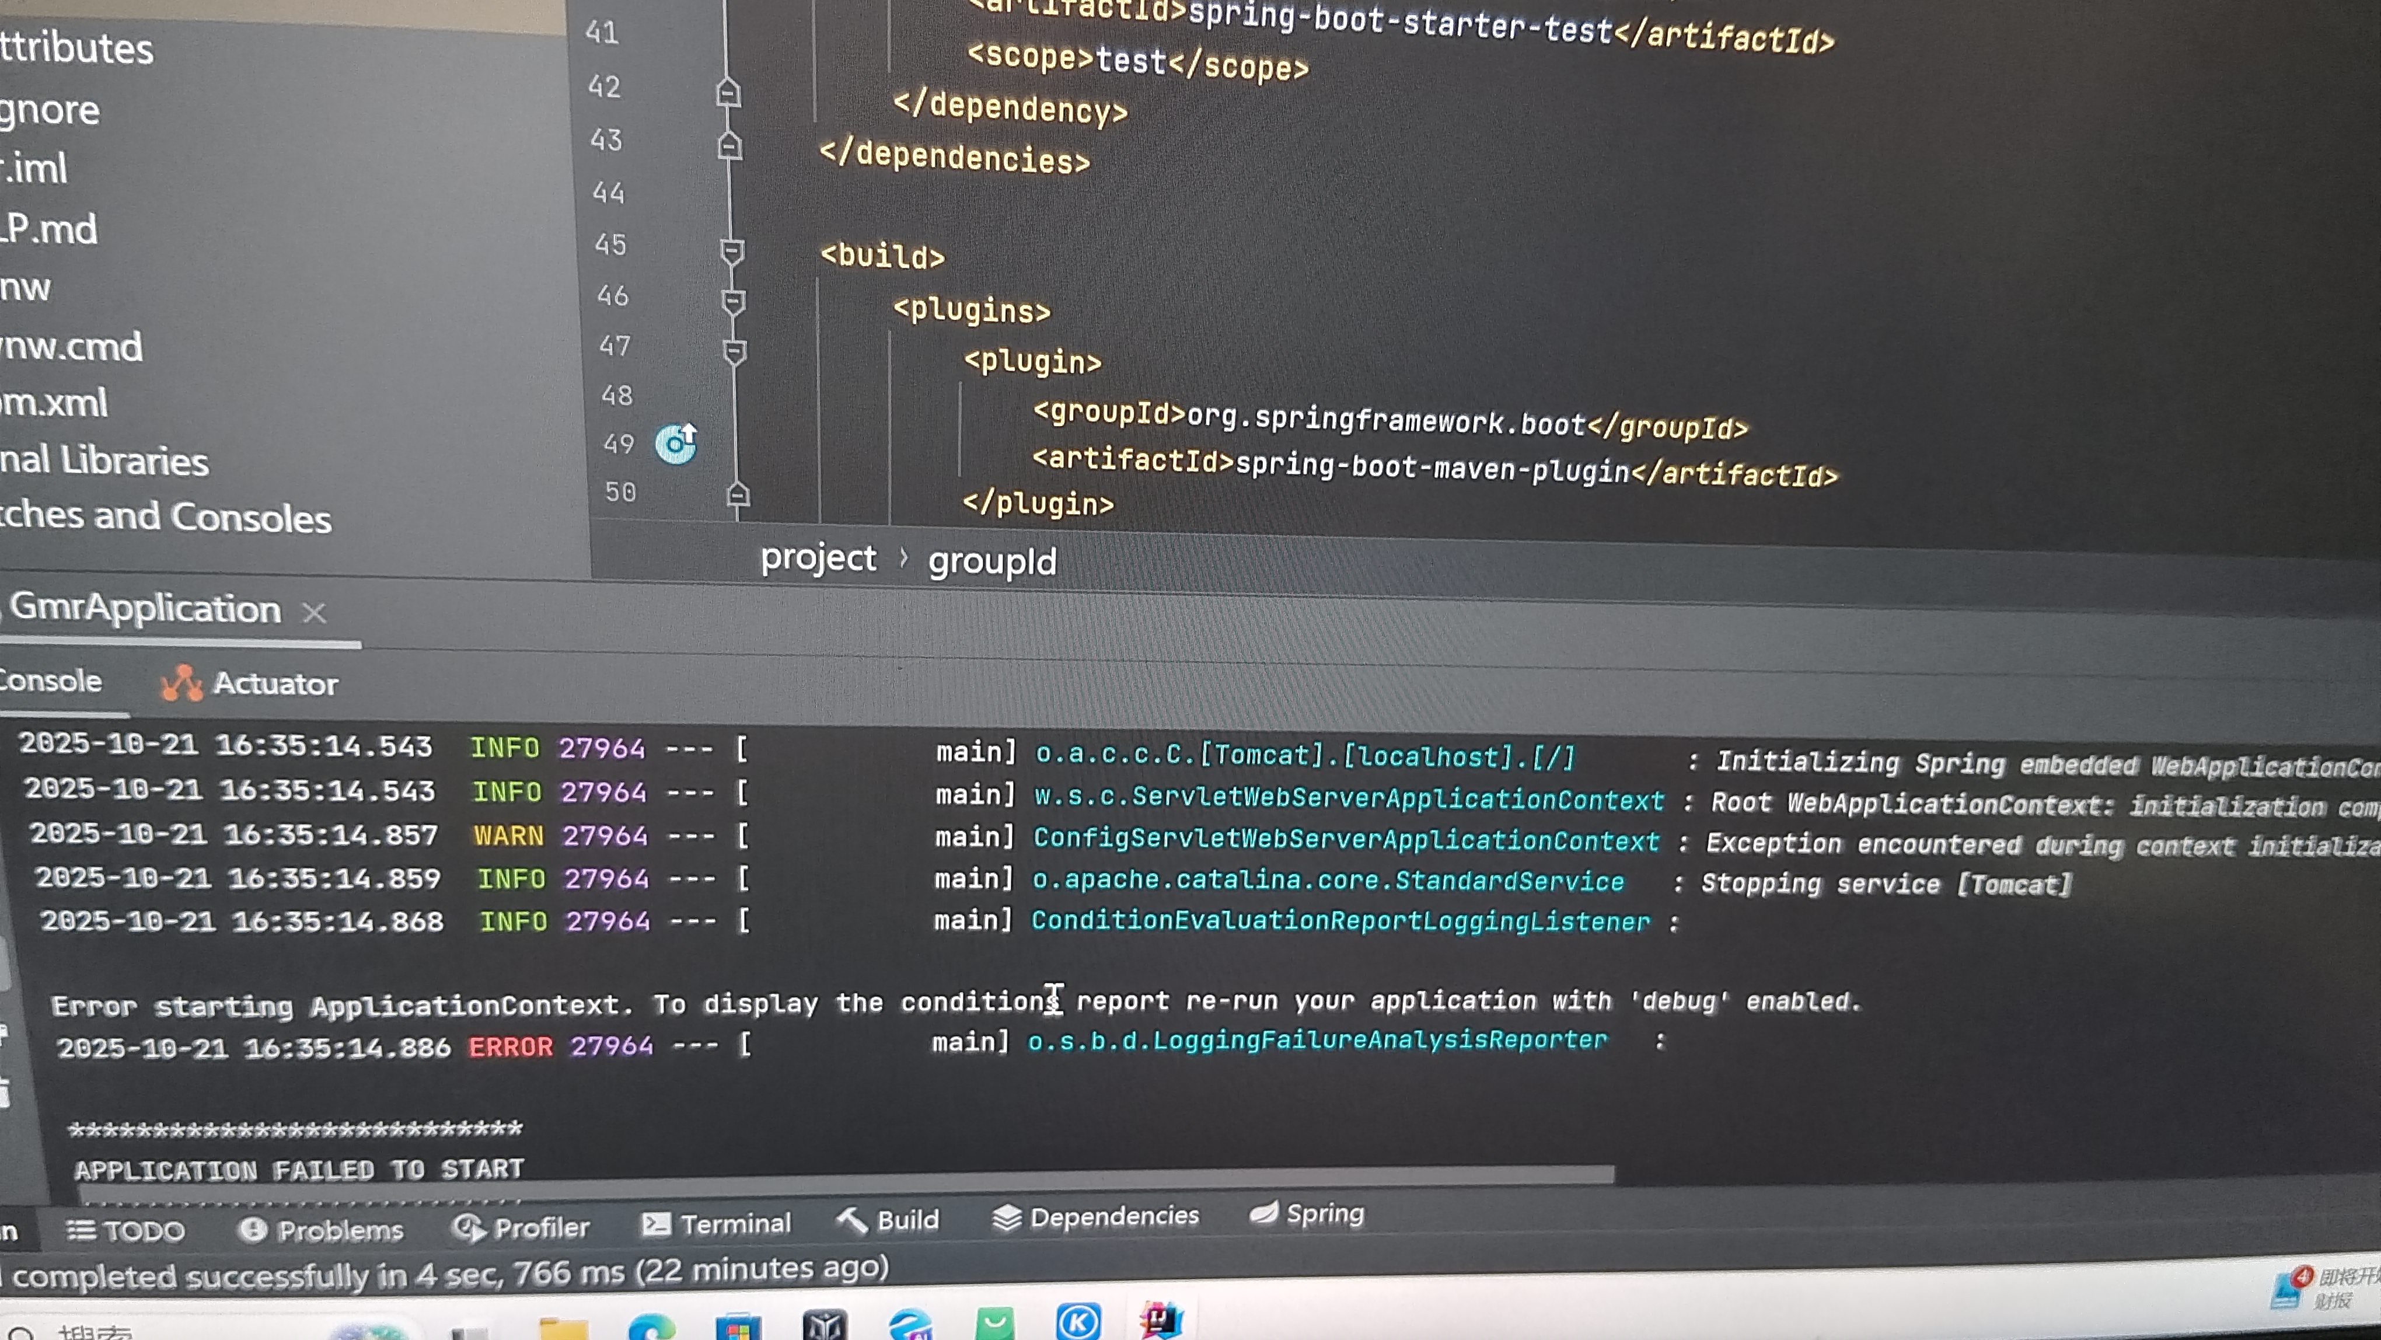Screen dimensions: 2381x1340
Task: Open the Dependencies tool window
Action: click(1095, 1216)
